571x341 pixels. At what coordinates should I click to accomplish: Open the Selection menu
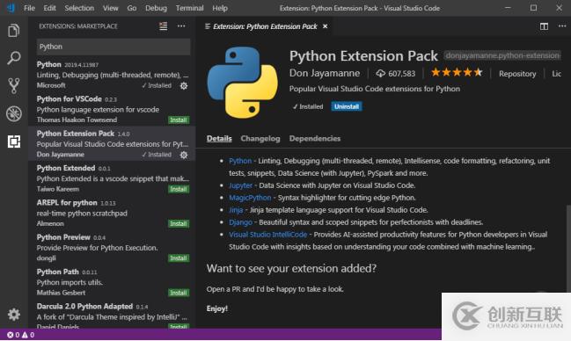point(79,8)
